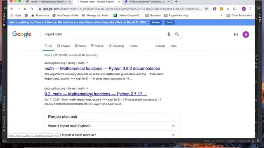Open the search Settings menu
Viewport: 264px width, 148px height.
point(160,46)
